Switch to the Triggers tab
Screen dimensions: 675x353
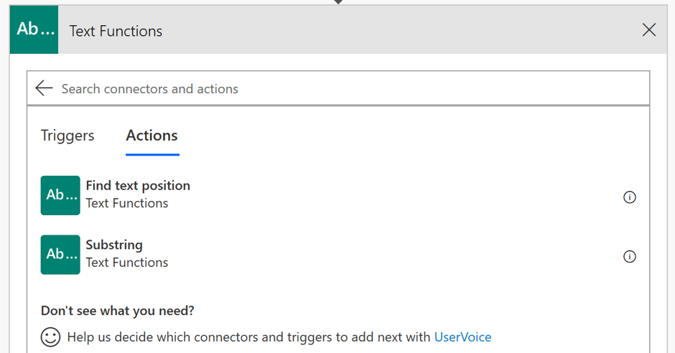(x=67, y=136)
